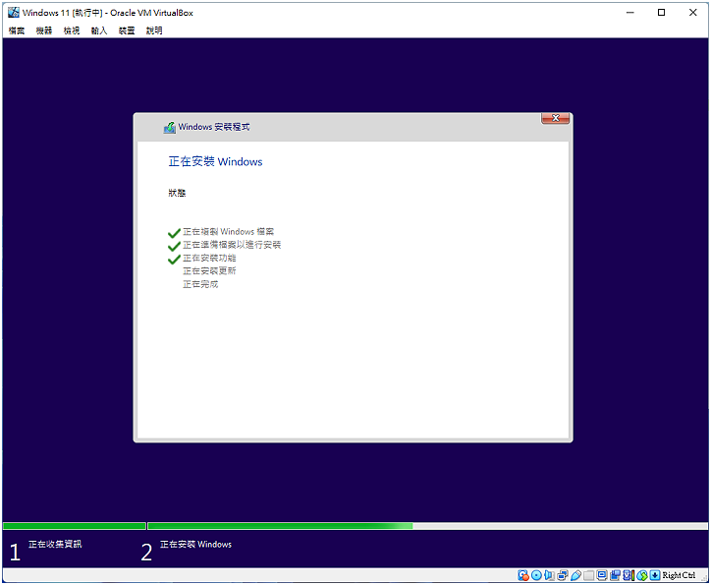Screen dimensions: 711x585
Task: Click the virtualization features V indicator
Action: point(629,575)
